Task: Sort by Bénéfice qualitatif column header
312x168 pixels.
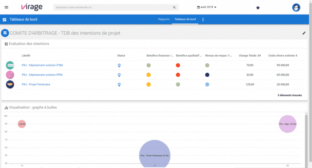Action: click(189, 55)
